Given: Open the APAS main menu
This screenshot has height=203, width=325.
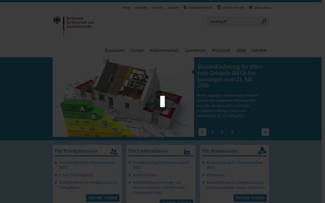Looking at the screenshot, I should 241,50.
